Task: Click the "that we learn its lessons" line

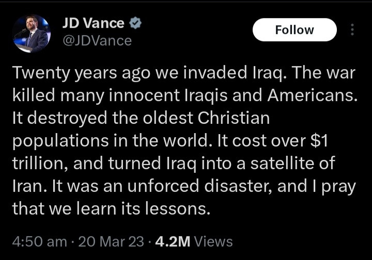Action: pyautogui.click(x=112, y=208)
